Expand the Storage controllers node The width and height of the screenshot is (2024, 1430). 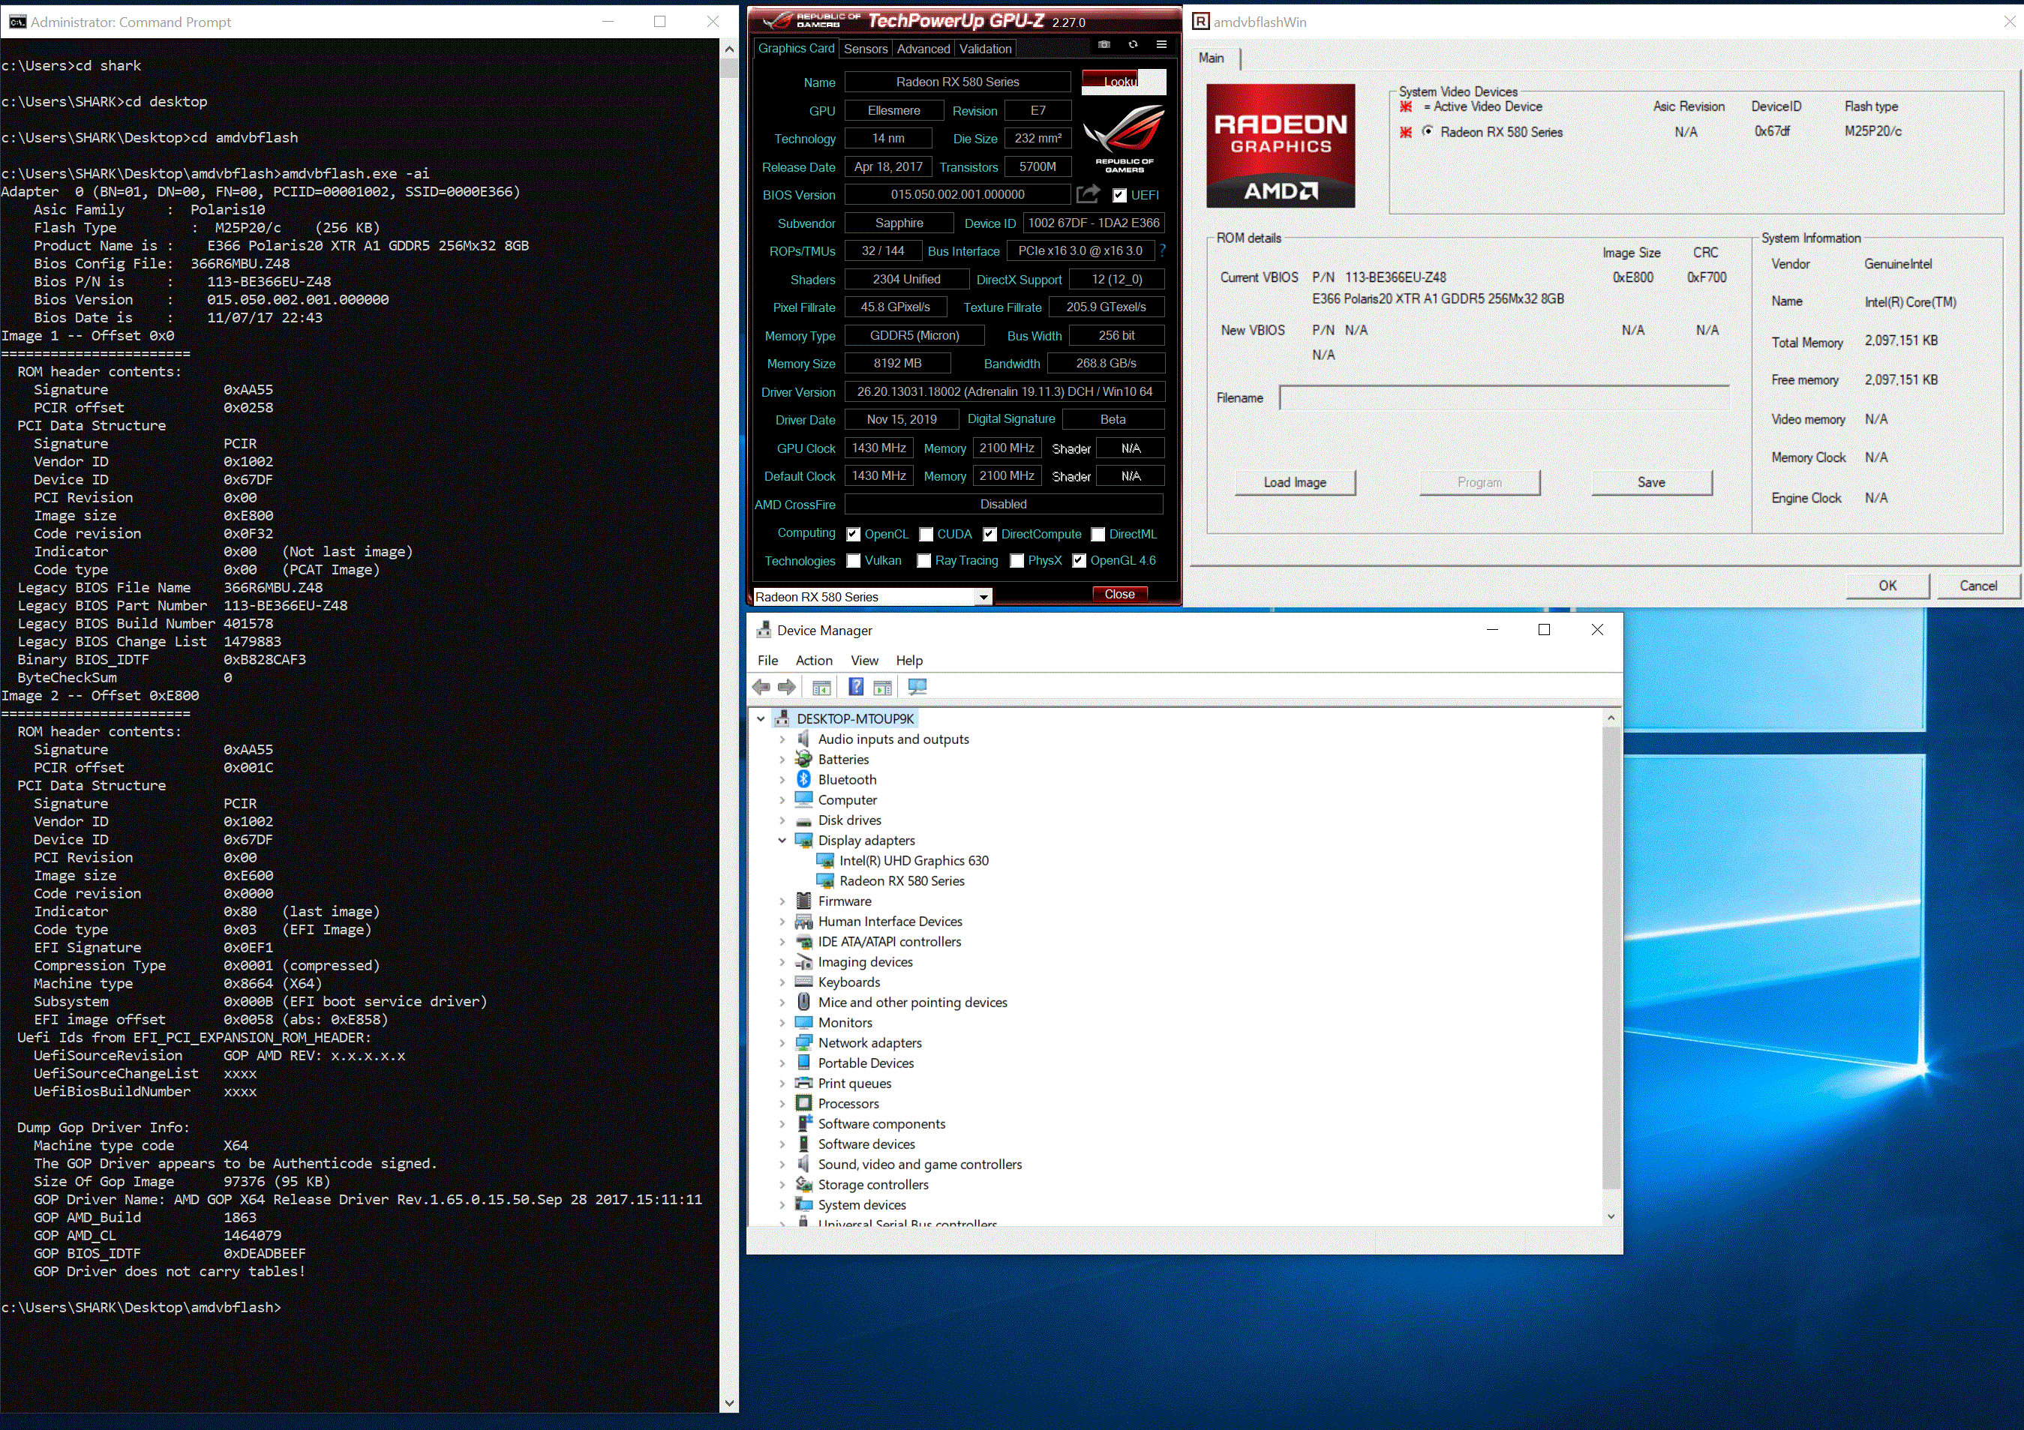pyautogui.click(x=782, y=1185)
